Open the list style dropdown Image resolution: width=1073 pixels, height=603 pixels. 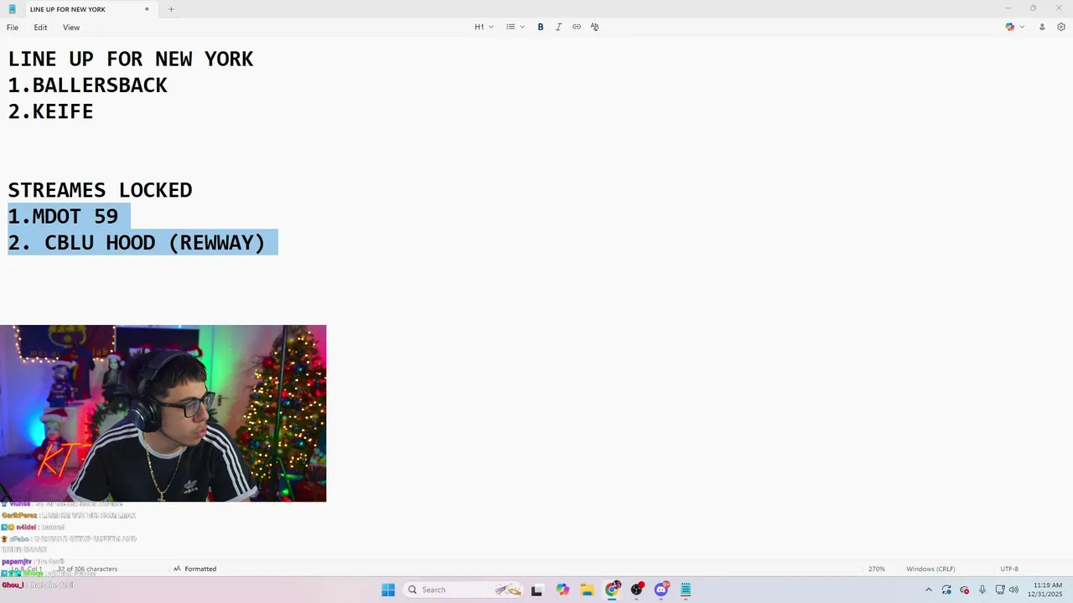[515, 27]
